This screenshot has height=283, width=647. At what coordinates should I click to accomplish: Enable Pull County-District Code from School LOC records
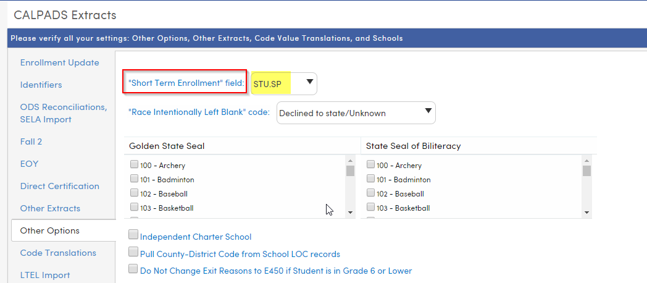coord(133,251)
